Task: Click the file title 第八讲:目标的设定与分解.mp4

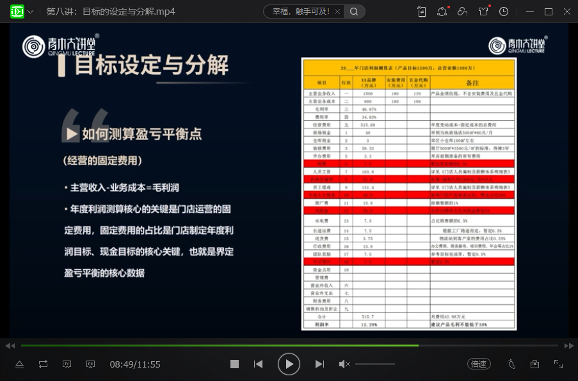Action: click(111, 12)
